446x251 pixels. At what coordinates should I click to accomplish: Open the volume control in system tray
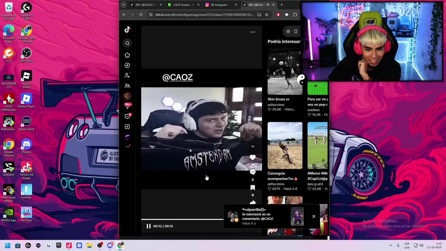tap(421, 245)
